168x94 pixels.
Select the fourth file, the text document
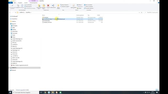pos(72,22)
